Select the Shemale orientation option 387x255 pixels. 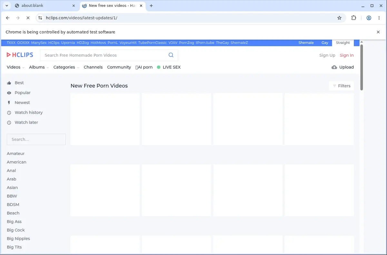click(x=306, y=43)
